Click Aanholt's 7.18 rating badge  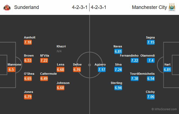pyautogui.click(x=28, y=42)
